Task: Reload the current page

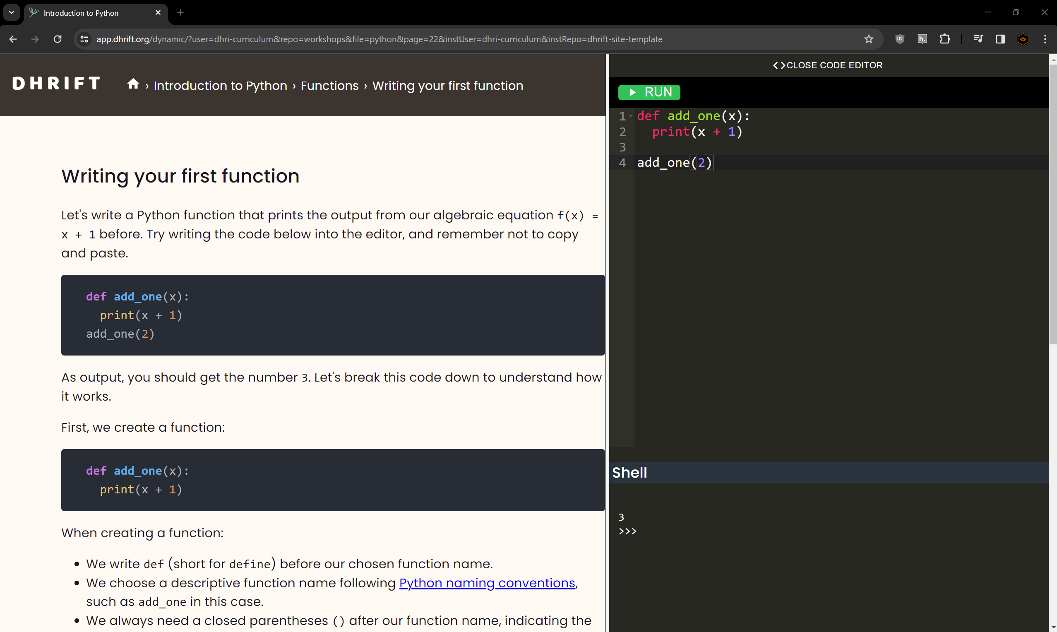Action: coord(58,39)
